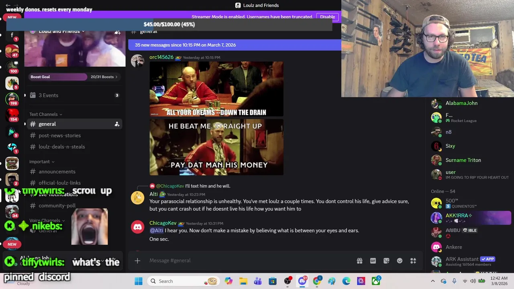Click invite people icon beside server name
Image resolution: width=514 pixels, height=289 pixels.
117,32
